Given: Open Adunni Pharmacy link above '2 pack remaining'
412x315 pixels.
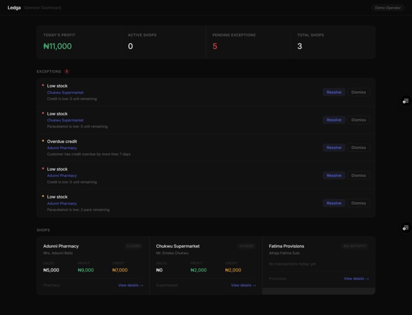Looking at the screenshot, I should [62, 203].
